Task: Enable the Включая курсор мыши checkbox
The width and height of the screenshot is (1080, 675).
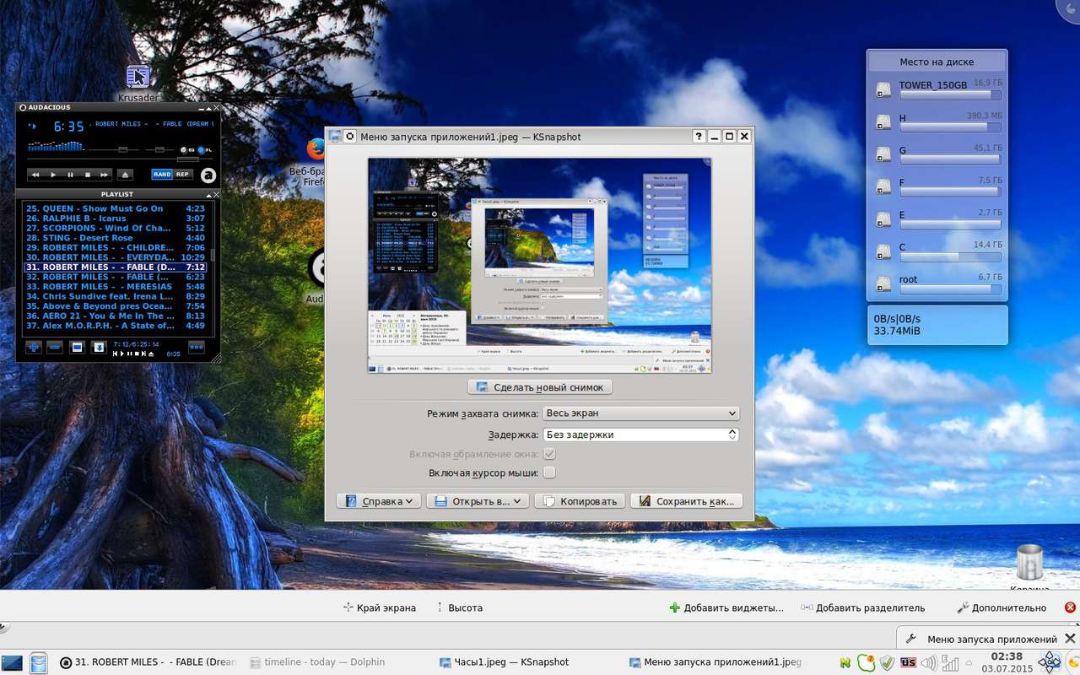Action: [x=549, y=472]
